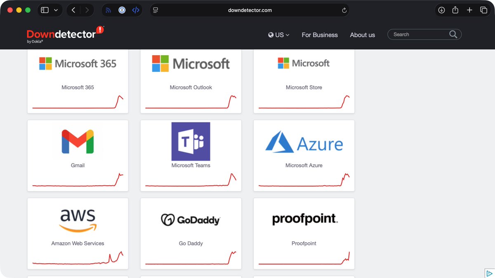This screenshot has width=495, height=278.
Task: Open the US country selector dropdown
Action: [x=279, y=35]
